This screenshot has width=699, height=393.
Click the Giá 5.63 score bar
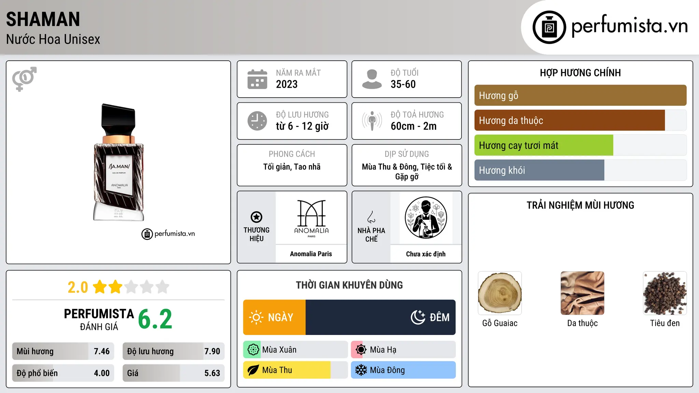pyautogui.click(x=173, y=373)
